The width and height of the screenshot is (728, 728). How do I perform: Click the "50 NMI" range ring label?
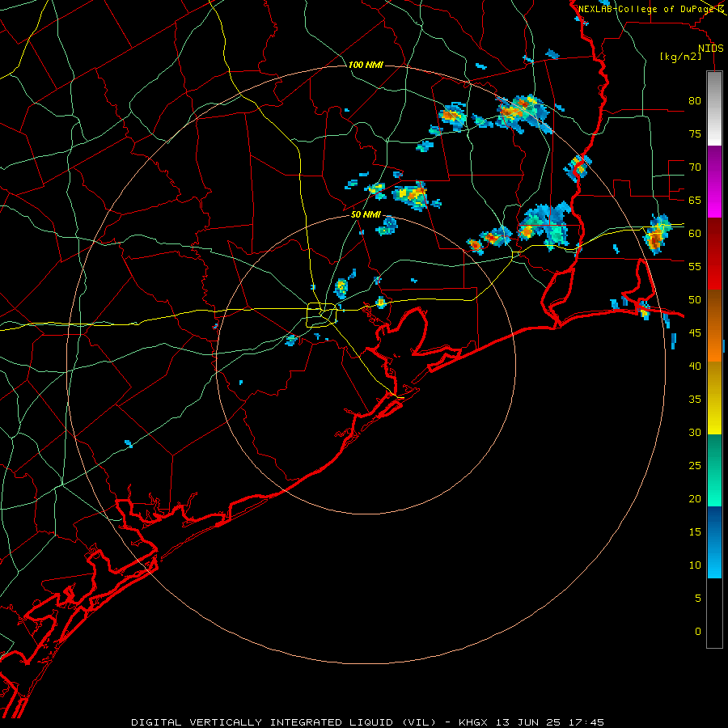[x=366, y=214]
